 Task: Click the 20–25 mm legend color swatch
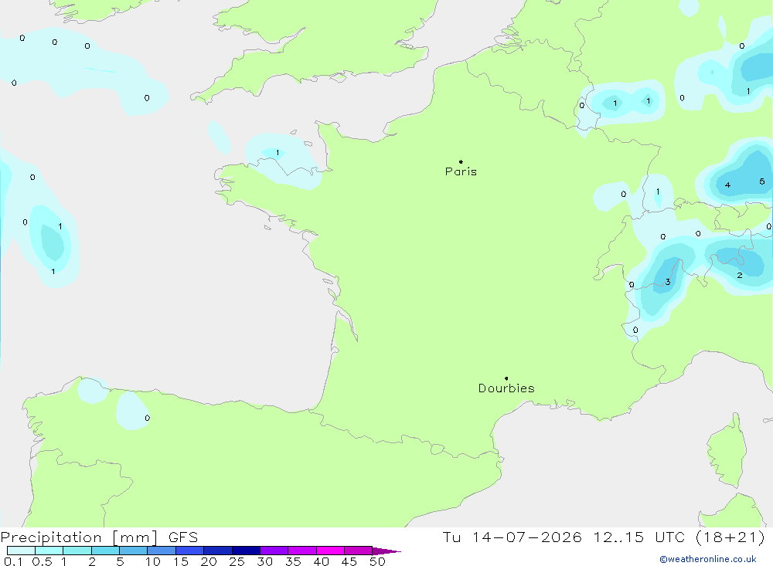218,551
